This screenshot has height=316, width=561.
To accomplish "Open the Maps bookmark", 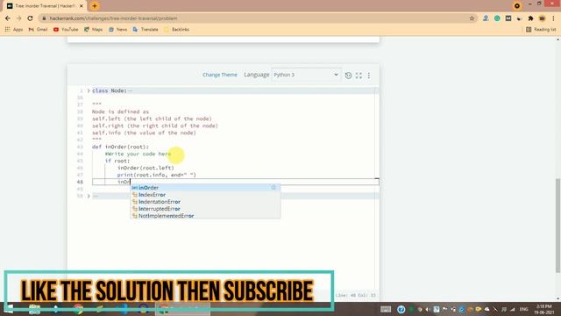I will click(94, 29).
